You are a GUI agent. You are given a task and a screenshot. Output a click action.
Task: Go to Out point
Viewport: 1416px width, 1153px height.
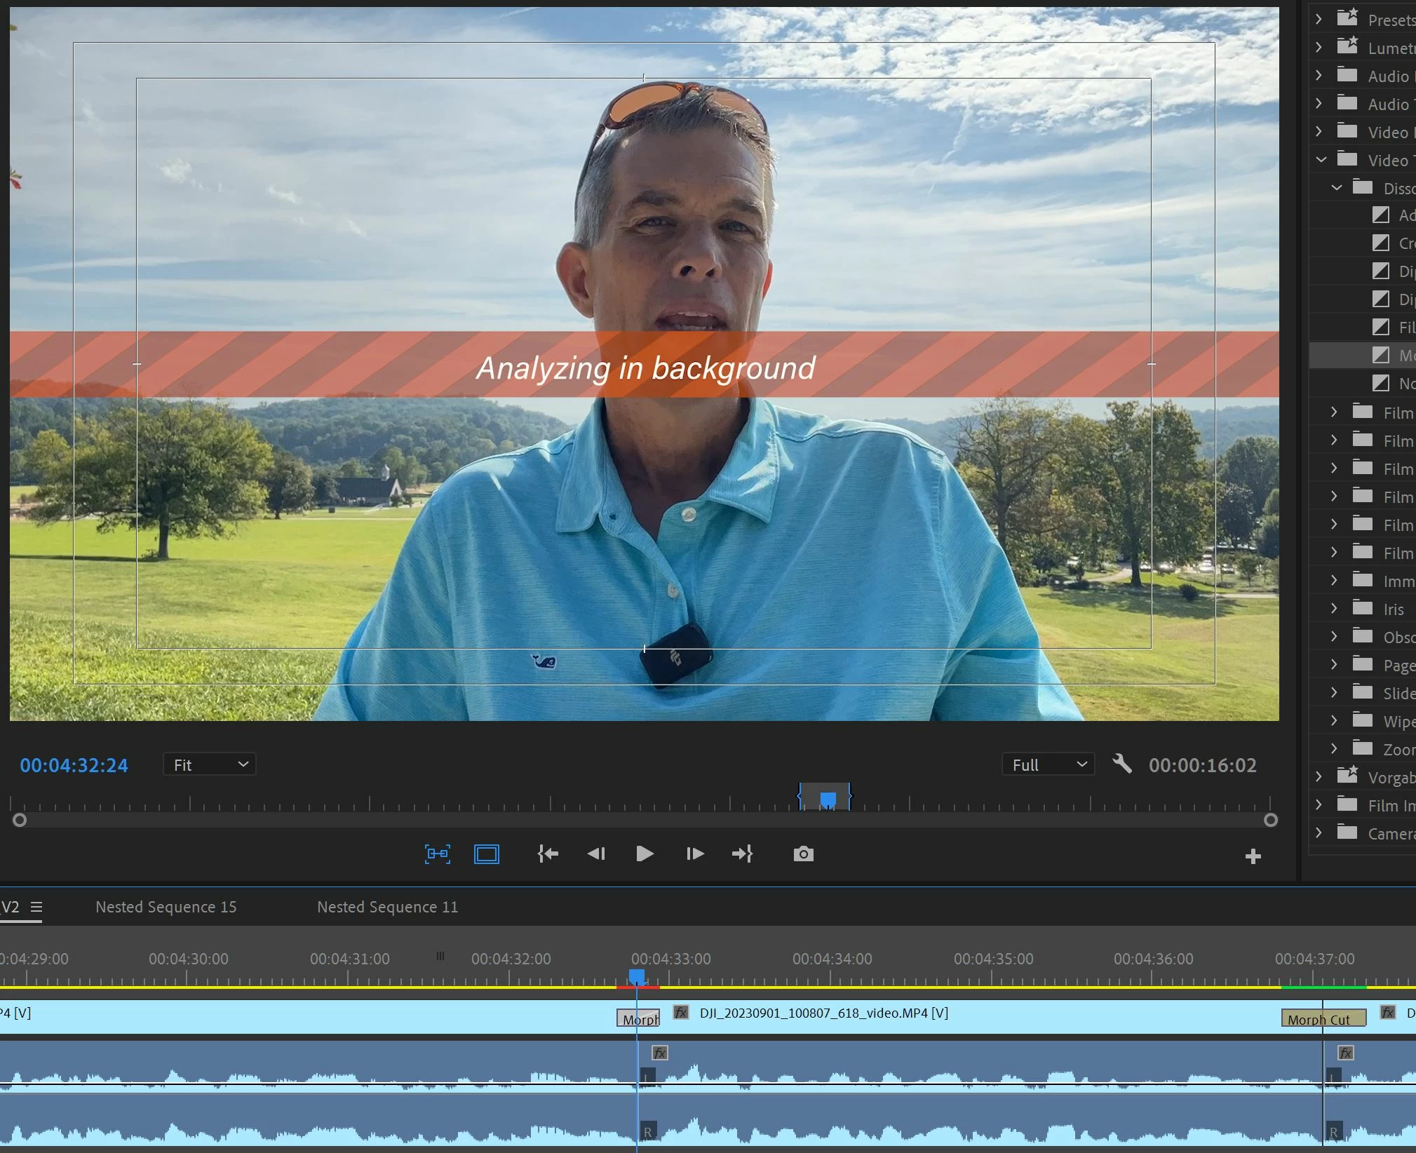pyautogui.click(x=742, y=854)
